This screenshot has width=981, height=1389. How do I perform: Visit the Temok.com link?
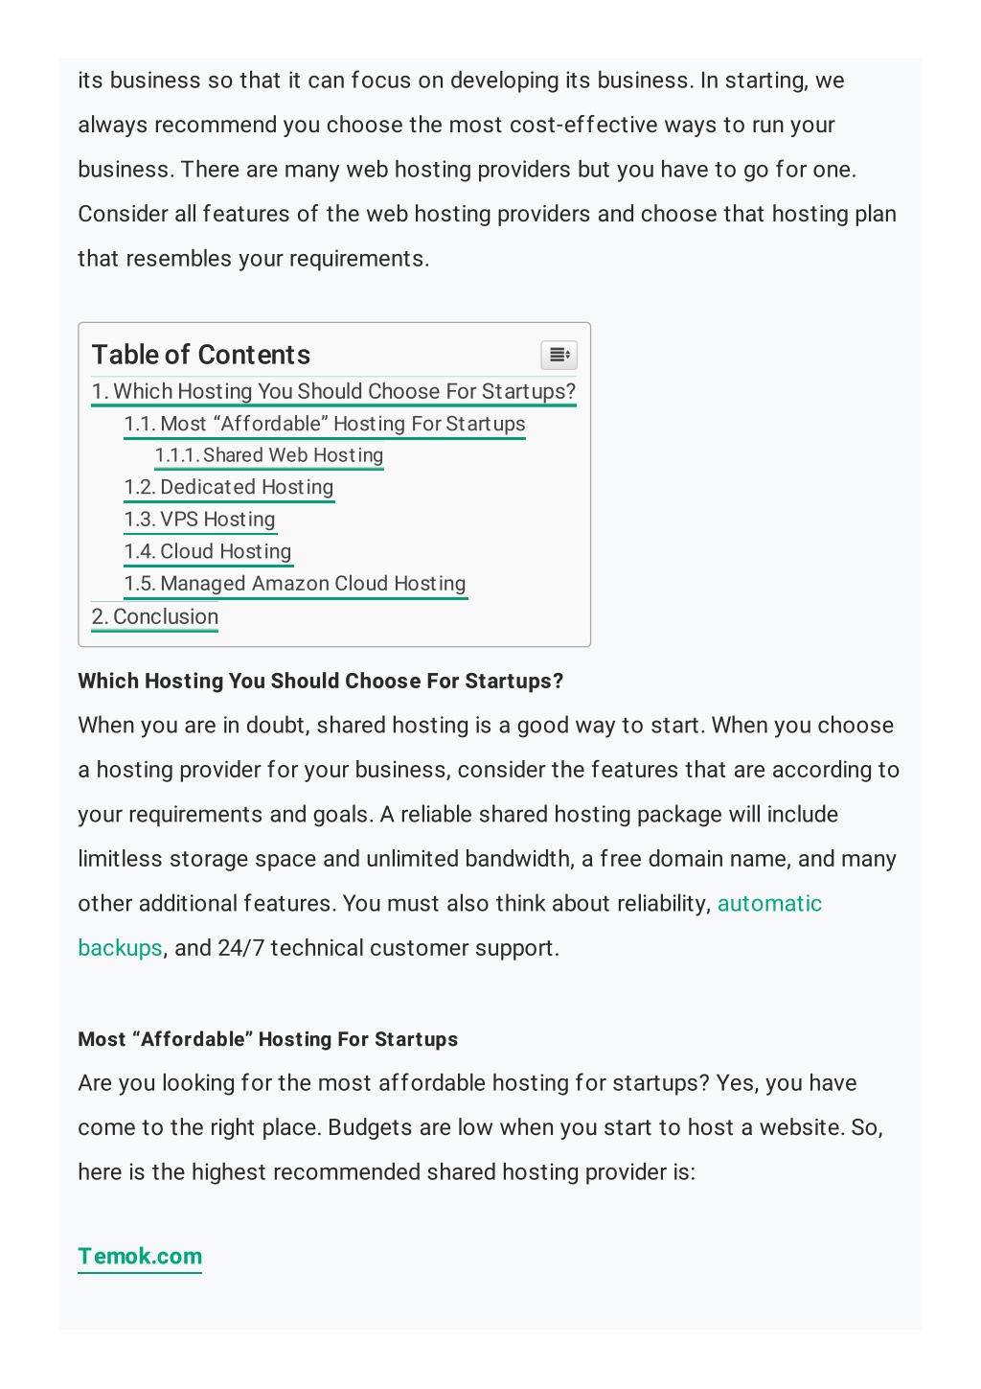[x=140, y=1256]
